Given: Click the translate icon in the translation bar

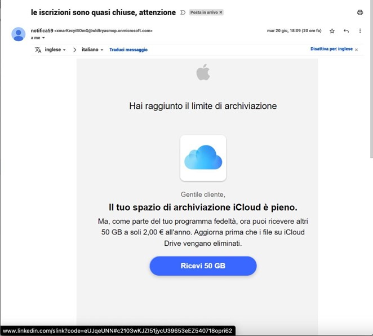Looking at the screenshot, I should click(38, 50).
